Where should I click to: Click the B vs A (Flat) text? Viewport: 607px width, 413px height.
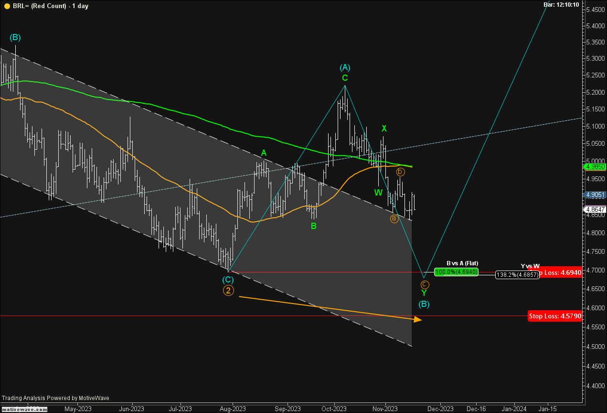point(462,263)
